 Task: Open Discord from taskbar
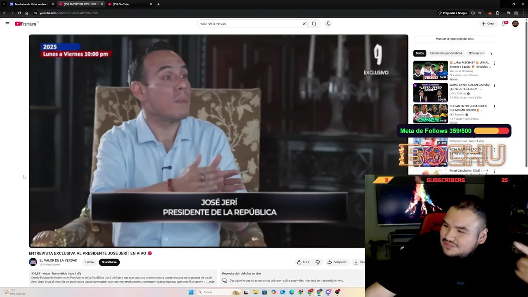(328, 292)
